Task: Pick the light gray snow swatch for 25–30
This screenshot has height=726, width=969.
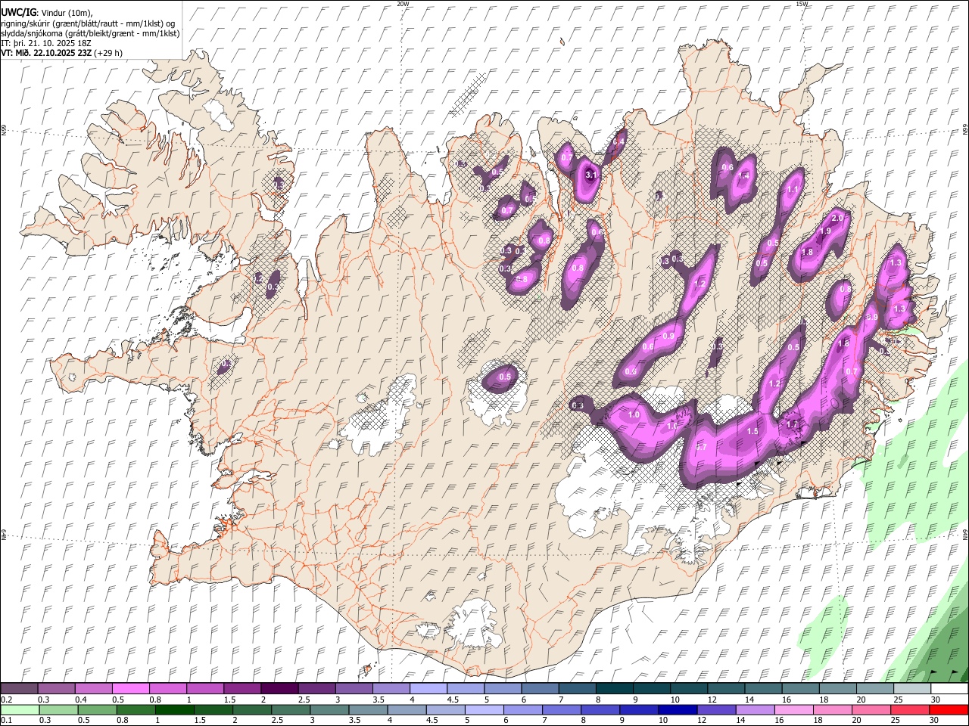Action: (912, 688)
